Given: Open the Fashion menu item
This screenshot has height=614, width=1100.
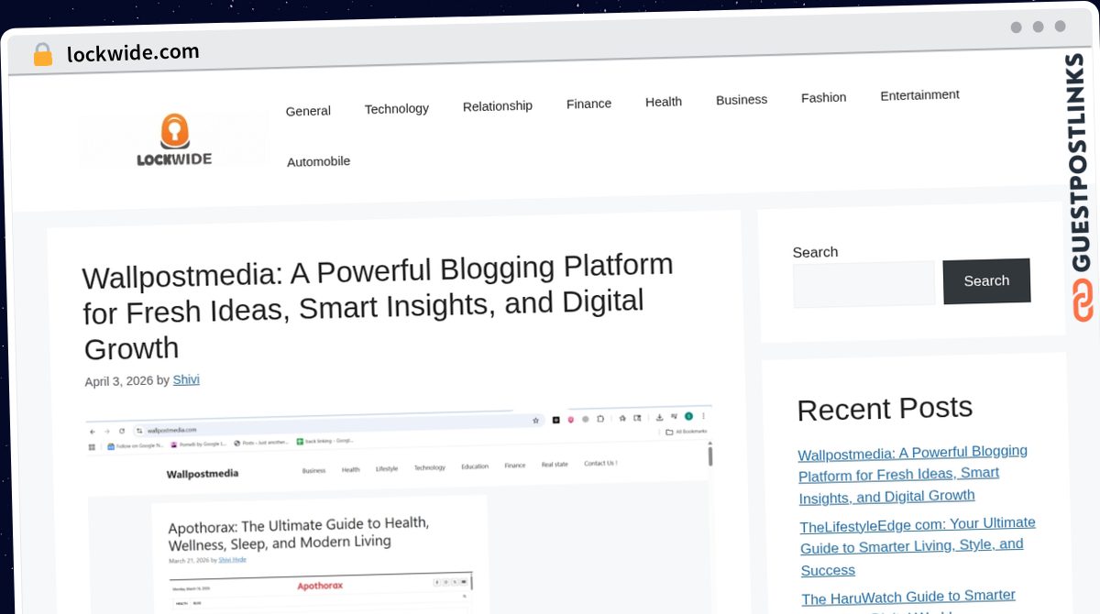Looking at the screenshot, I should [x=823, y=97].
